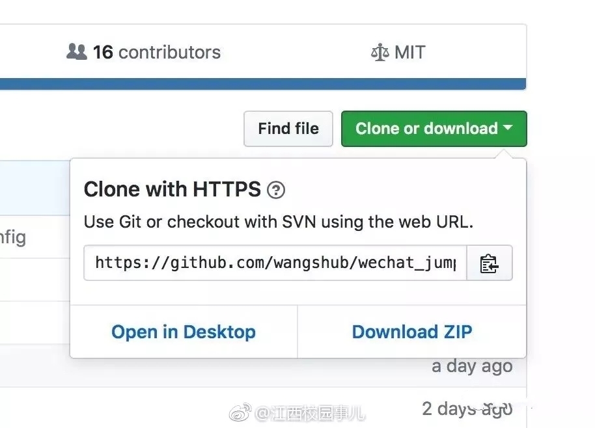The height and width of the screenshot is (428, 595).
Task: Open the file ending in 'nfig'
Action: pyautogui.click(x=13, y=238)
